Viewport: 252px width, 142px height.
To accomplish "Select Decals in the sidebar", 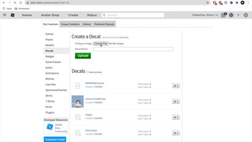I will pos(57,51).
